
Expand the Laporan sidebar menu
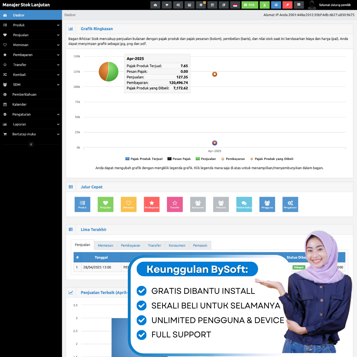31,124
